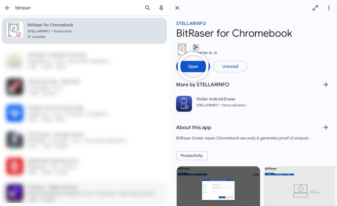
Task: View the BitRaser erasure complete screenshot
Action: tap(300, 186)
